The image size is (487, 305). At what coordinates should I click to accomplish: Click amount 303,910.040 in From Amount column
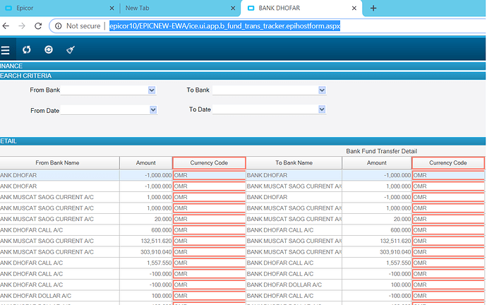pyautogui.click(x=145, y=252)
